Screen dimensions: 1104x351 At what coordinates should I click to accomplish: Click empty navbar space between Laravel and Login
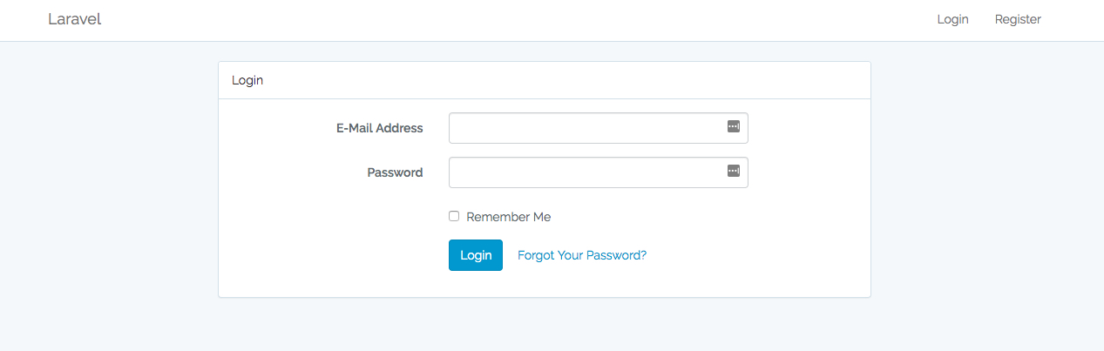(x=523, y=19)
